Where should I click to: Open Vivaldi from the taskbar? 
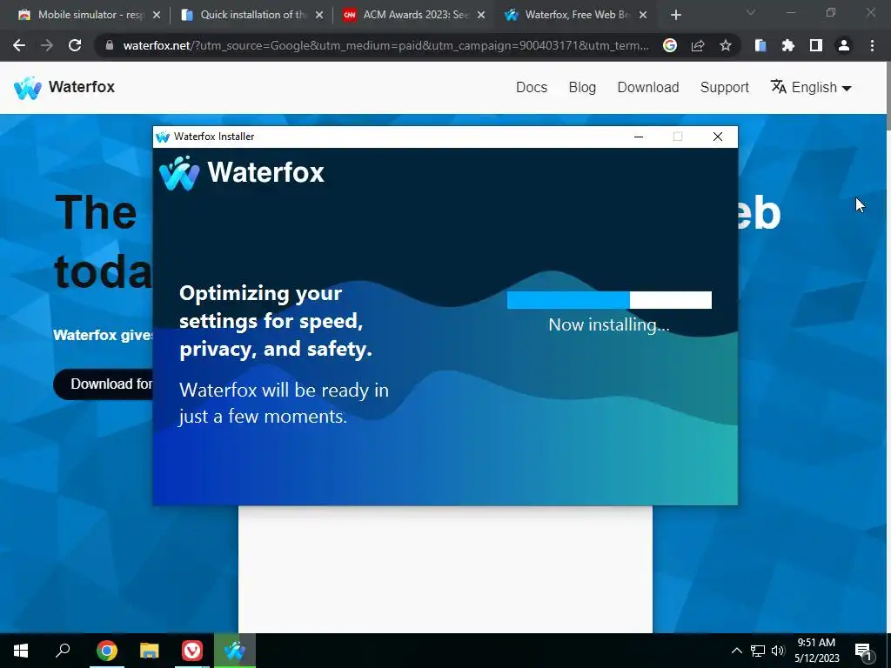(x=192, y=651)
